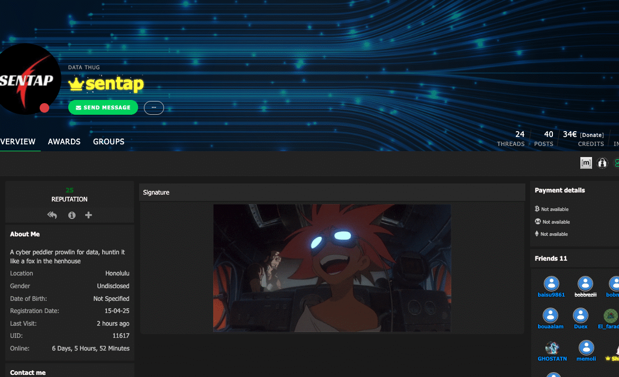Open bouaalam friend profile link
The height and width of the screenshot is (377, 619).
(550, 327)
